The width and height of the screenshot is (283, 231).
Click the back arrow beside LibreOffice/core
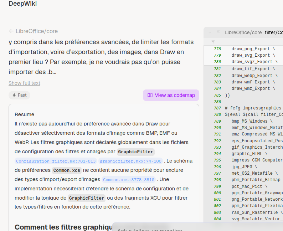coord(11,31)
